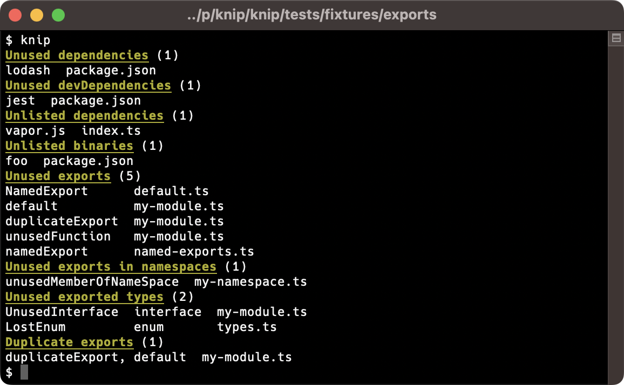
Task: Click the foo binary entry
Action: pos(15,161)
